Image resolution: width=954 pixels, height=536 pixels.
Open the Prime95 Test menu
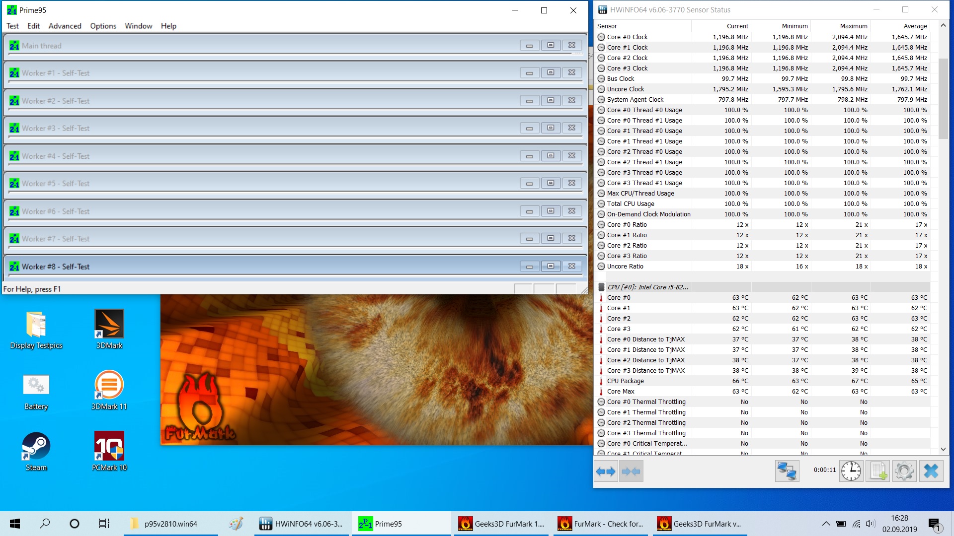pyautogui.click(x=12, y=26)
